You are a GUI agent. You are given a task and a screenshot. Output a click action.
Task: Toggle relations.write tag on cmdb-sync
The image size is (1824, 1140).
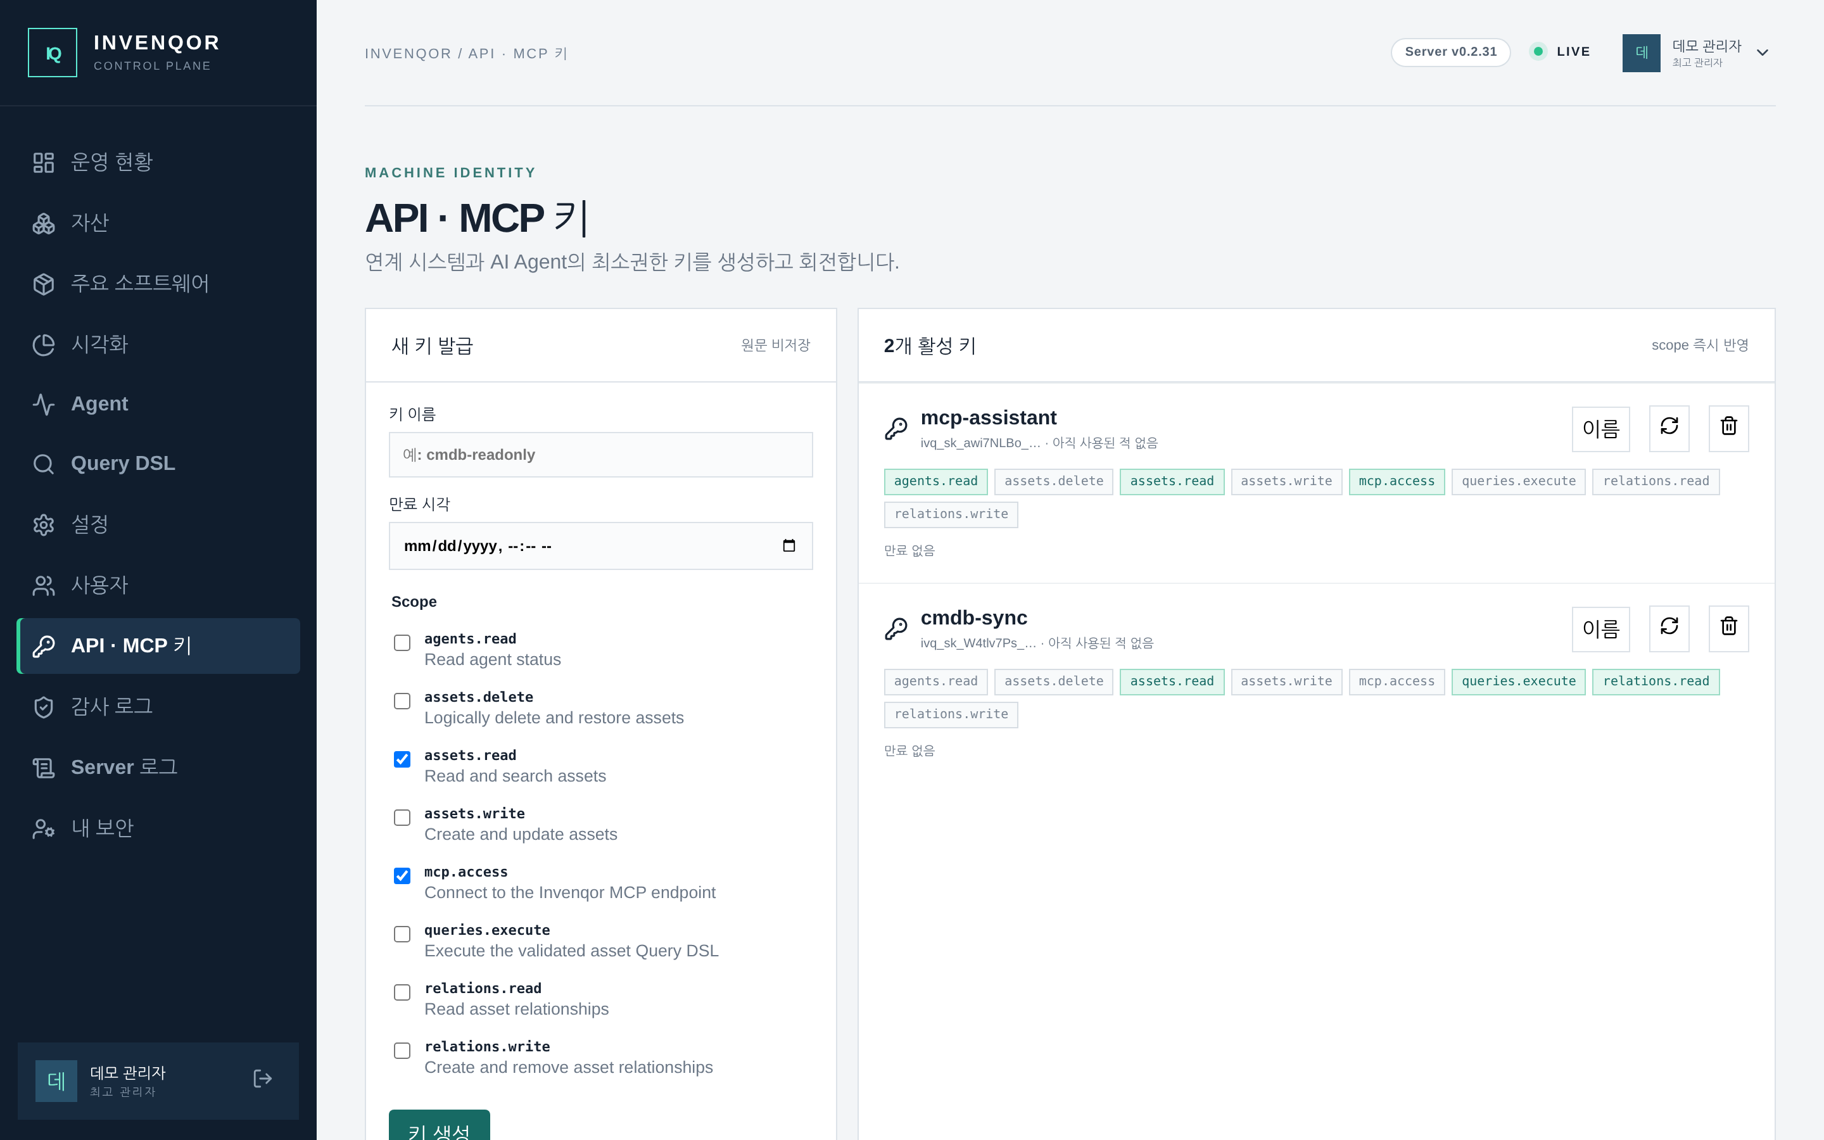pyautogui.click(x=951, y=715)
